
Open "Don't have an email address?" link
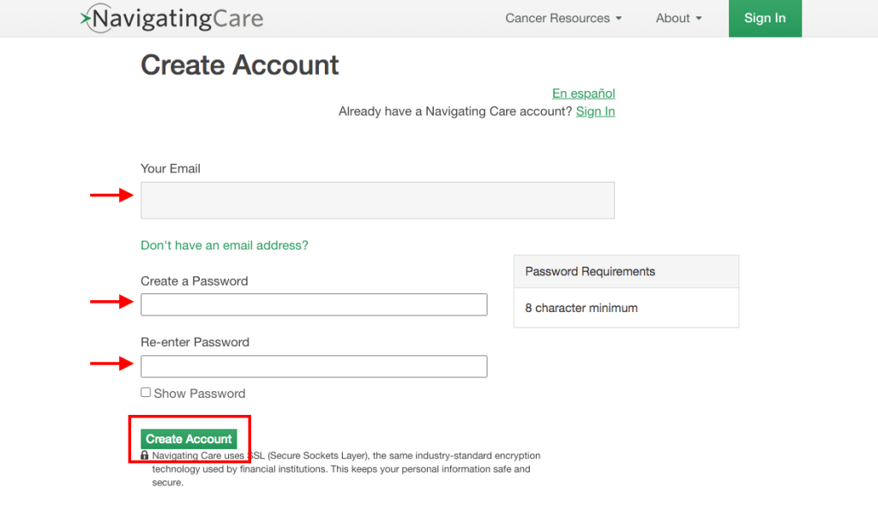point(224,245)
